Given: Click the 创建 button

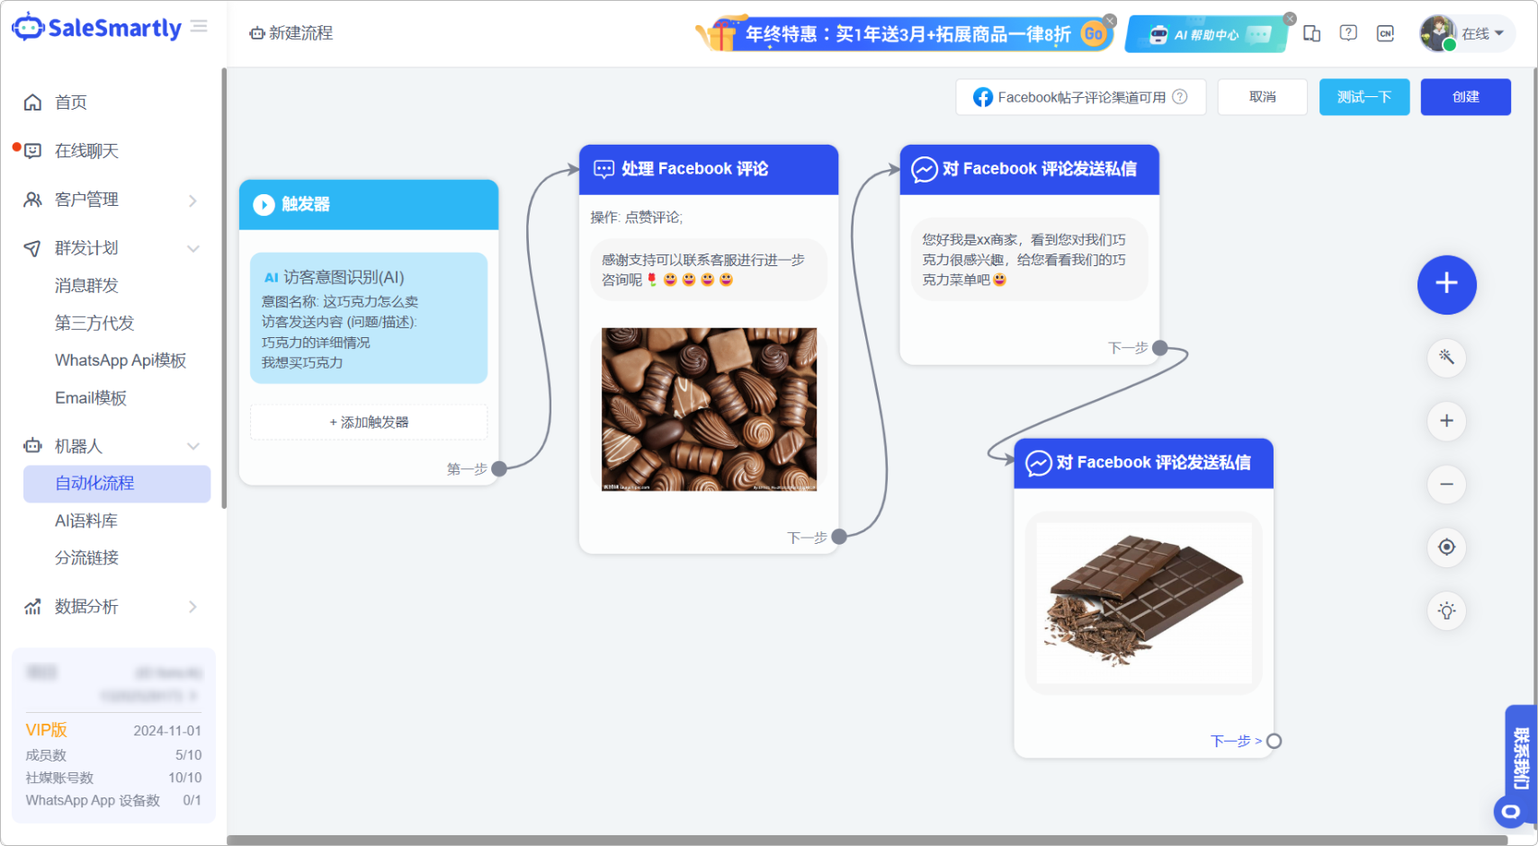Looking at the screenshot, I should 1466,97.
